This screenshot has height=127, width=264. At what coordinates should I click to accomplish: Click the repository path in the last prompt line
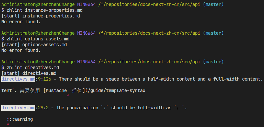pyautogui.click(x=149, y=62)
